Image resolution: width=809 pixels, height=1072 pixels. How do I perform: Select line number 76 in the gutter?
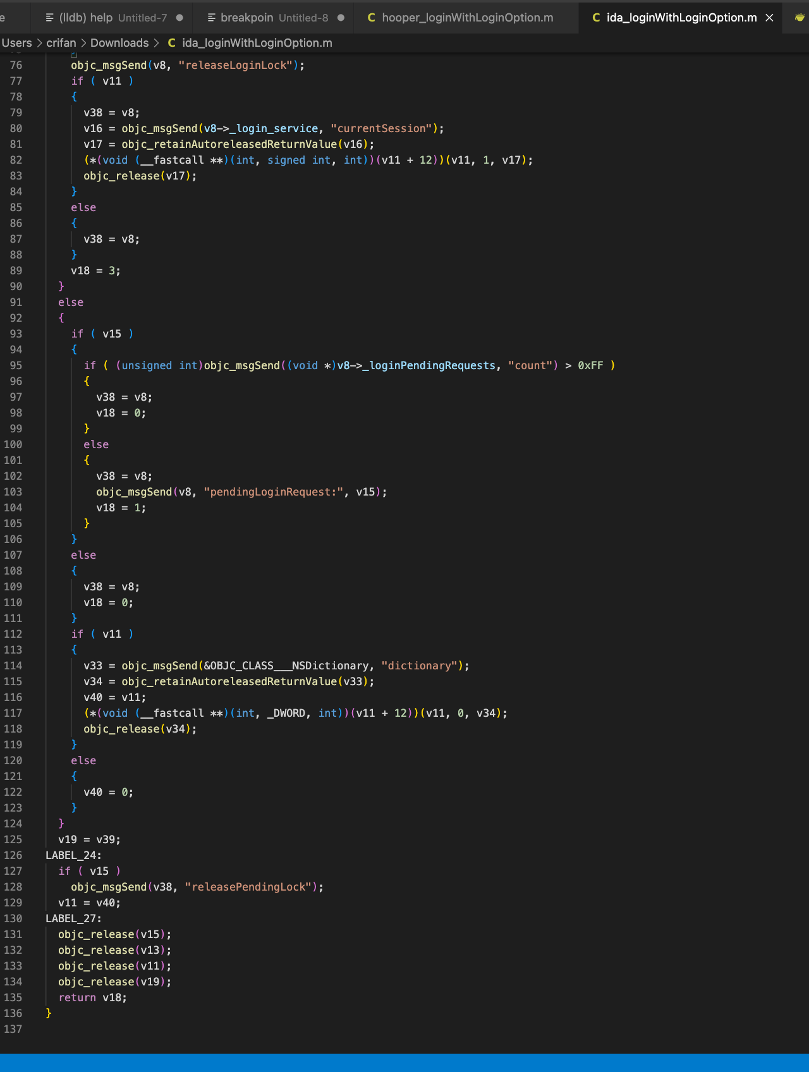pos(16,65)
